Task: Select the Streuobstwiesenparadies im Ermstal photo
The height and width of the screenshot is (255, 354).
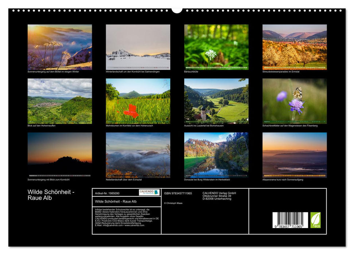Action: (x=295, y=47)
